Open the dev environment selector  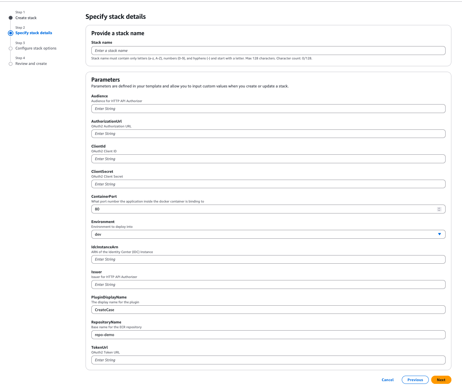click(268, 234)
